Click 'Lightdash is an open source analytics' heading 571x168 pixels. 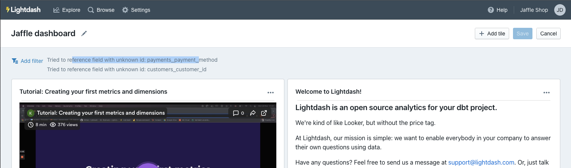pos(396,107)
